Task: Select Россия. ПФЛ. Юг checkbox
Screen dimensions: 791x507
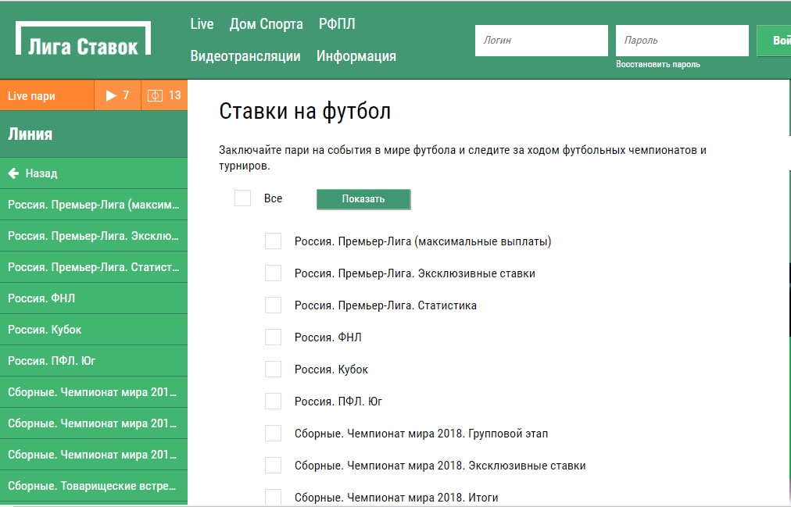Action: coord(273,402)
